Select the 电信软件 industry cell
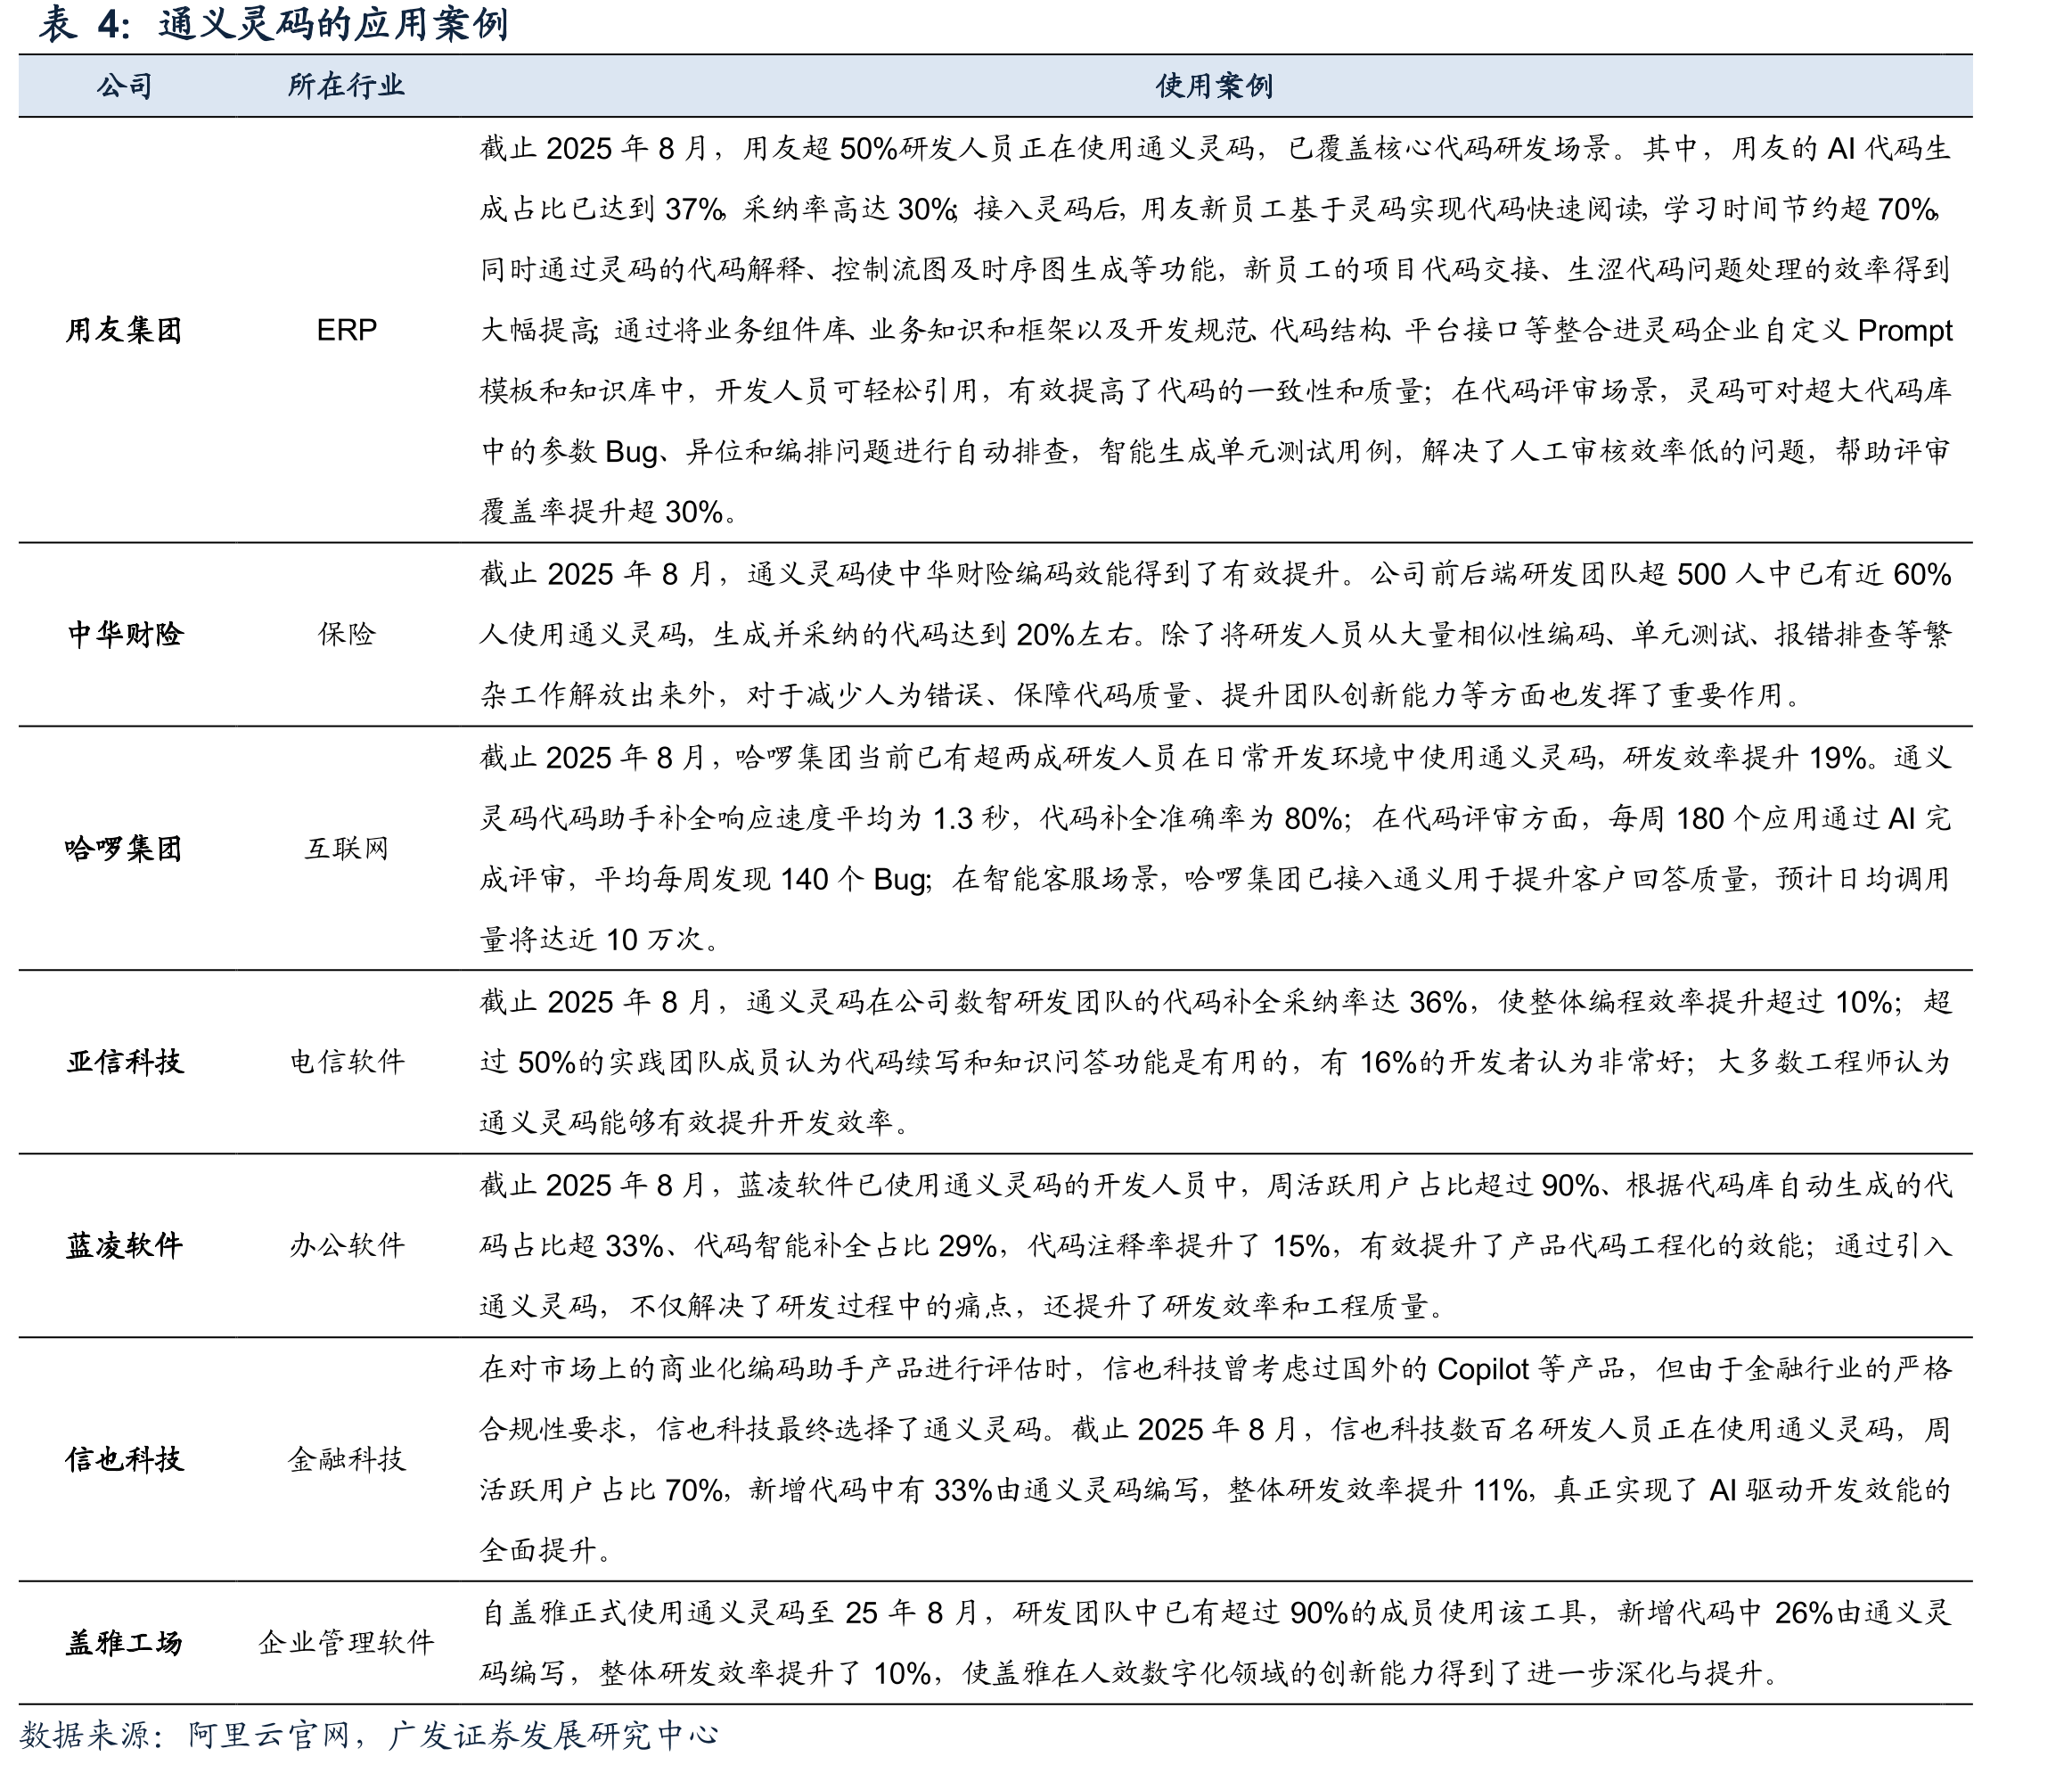This screenshot has height=1765, width=2072. coord(346,1062)
